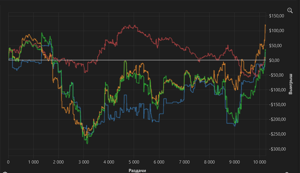
Task: Click the -$50,00 y-axis label
Action: point(276,75)
